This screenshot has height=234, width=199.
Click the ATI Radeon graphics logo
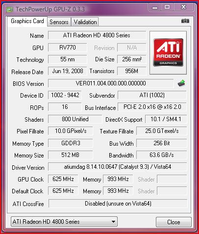pos(168,52)
